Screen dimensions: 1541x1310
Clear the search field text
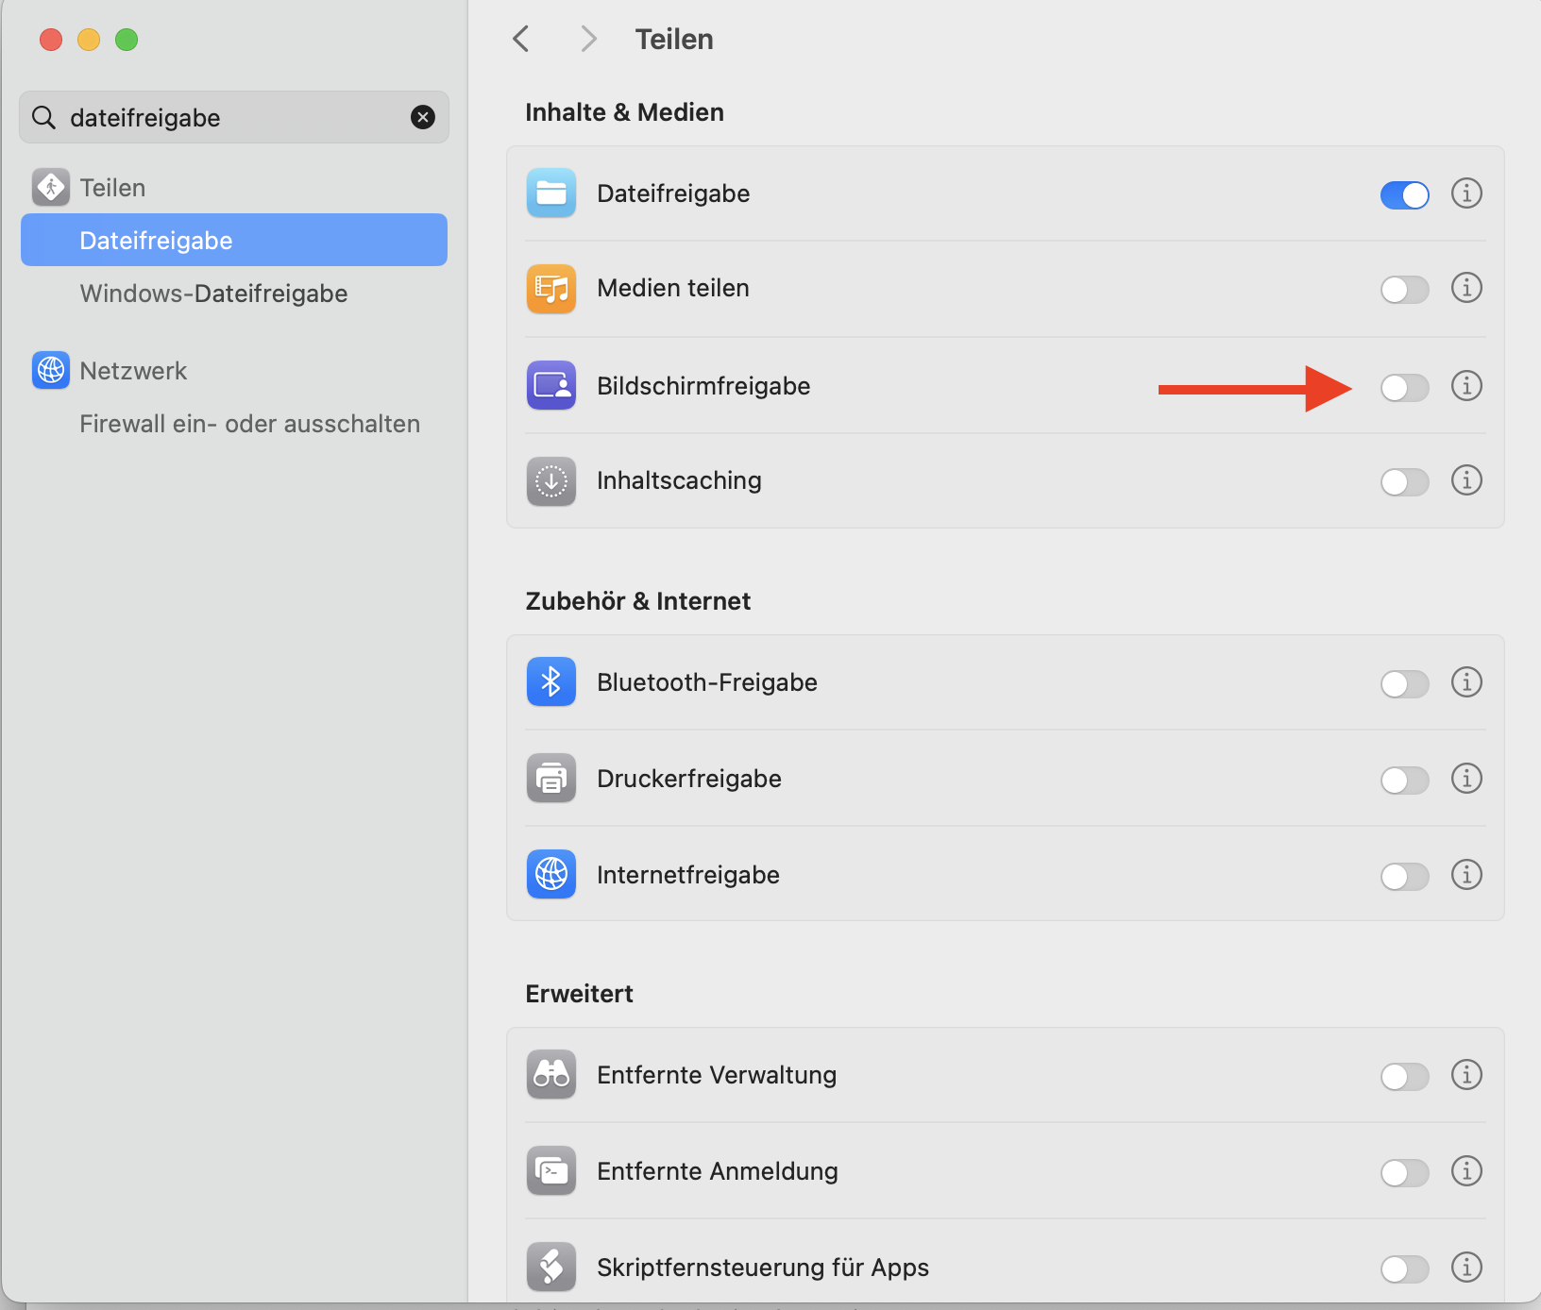coord(423,117)
